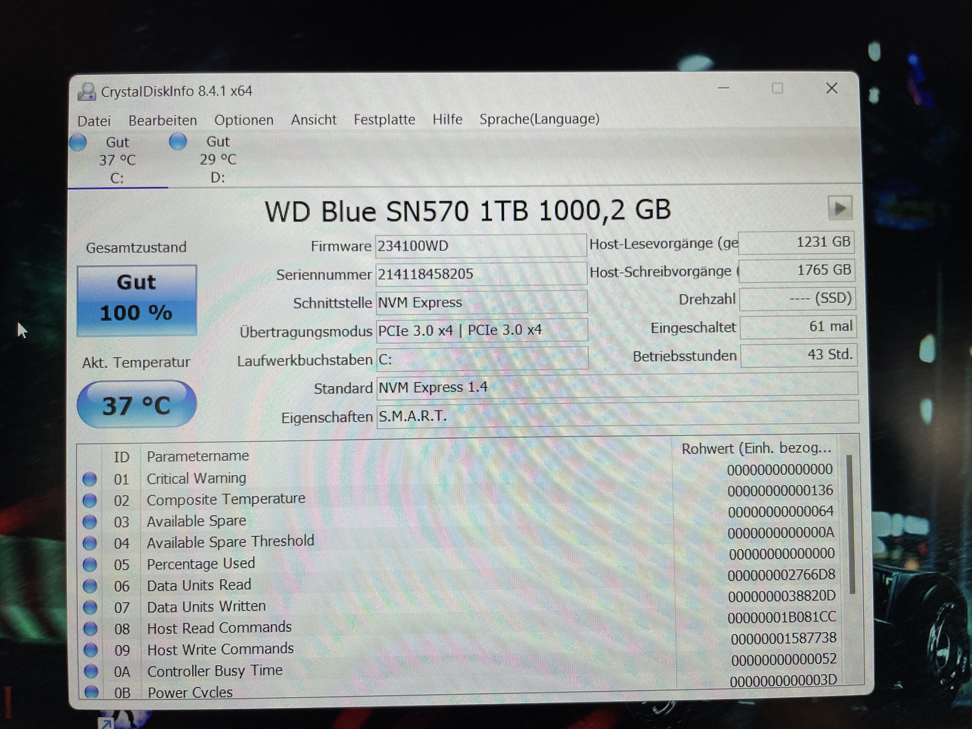Click the Eingeschaltet value 61 mal
This screenshot has width=972, height=729.
(x=798, y=327)
